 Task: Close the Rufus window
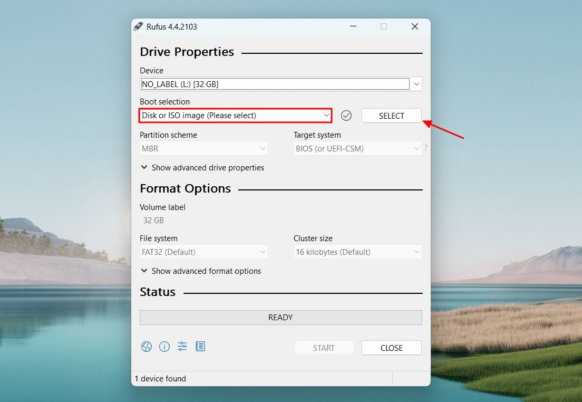click(x=415, y=26)
